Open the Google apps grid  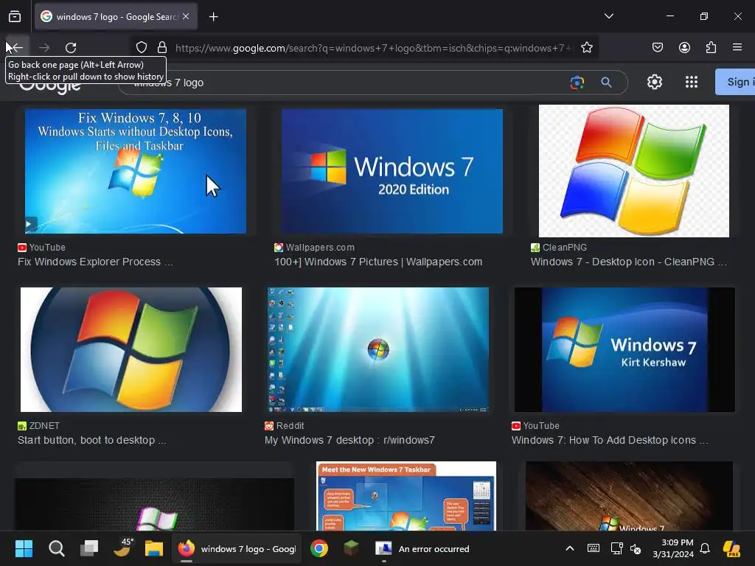pos(692,82)
